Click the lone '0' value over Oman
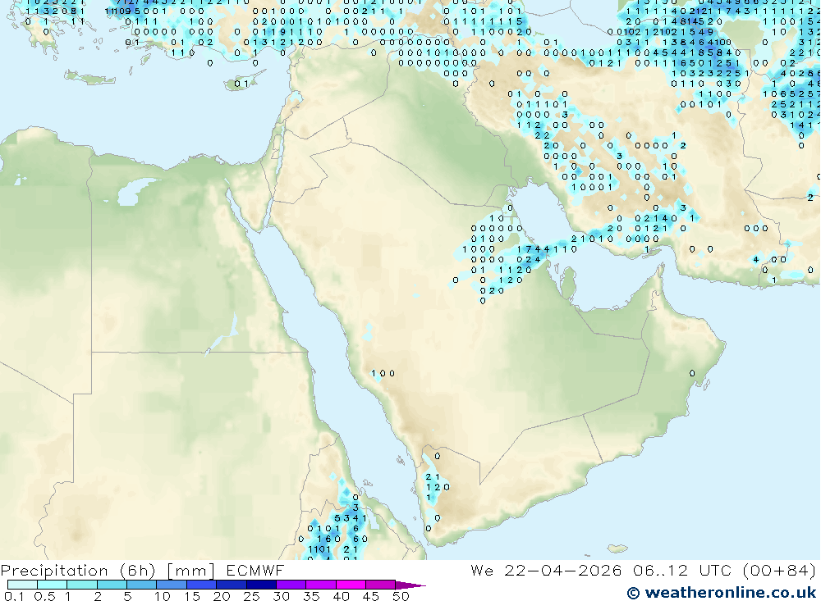The height and width of the screenshot is (601, 821). tap(692, 373)
